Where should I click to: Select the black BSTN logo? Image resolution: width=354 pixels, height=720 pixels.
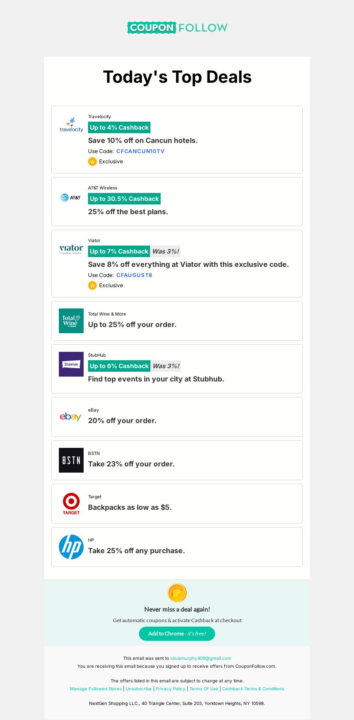coord(71,460)
